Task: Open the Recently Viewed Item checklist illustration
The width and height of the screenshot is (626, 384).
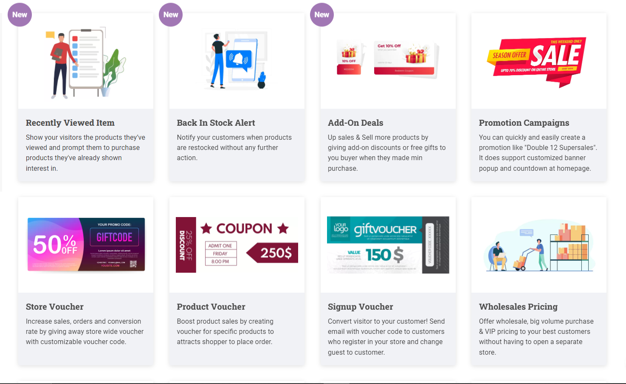Action: (x=86, y=62)
